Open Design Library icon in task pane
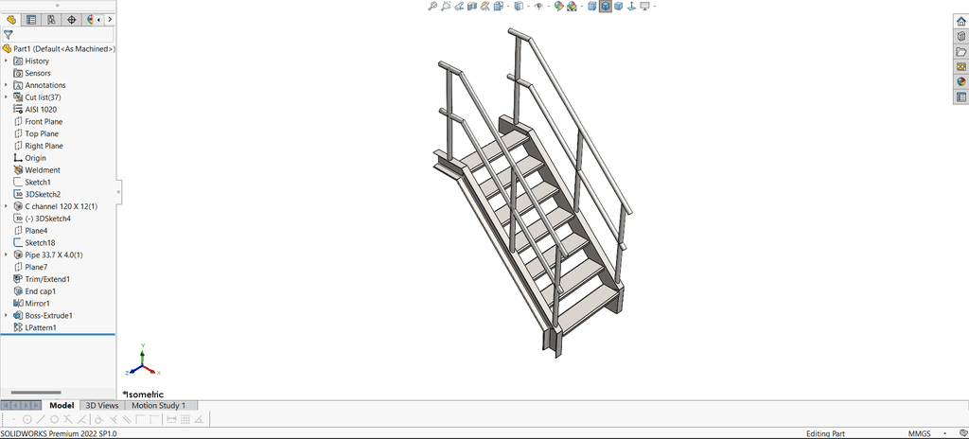 (961, 37)
